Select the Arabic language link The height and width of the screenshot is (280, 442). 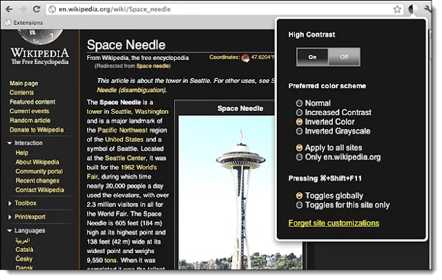click(x=23, y=241)
